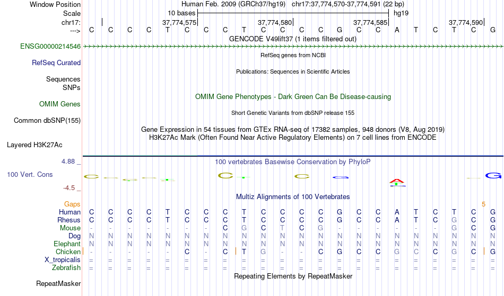The width and height of the screenshot is (504, 296).
Task: Select the Rhesus species row label
Action: point(68,220)
